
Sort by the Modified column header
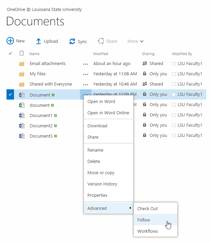point(101,54)
